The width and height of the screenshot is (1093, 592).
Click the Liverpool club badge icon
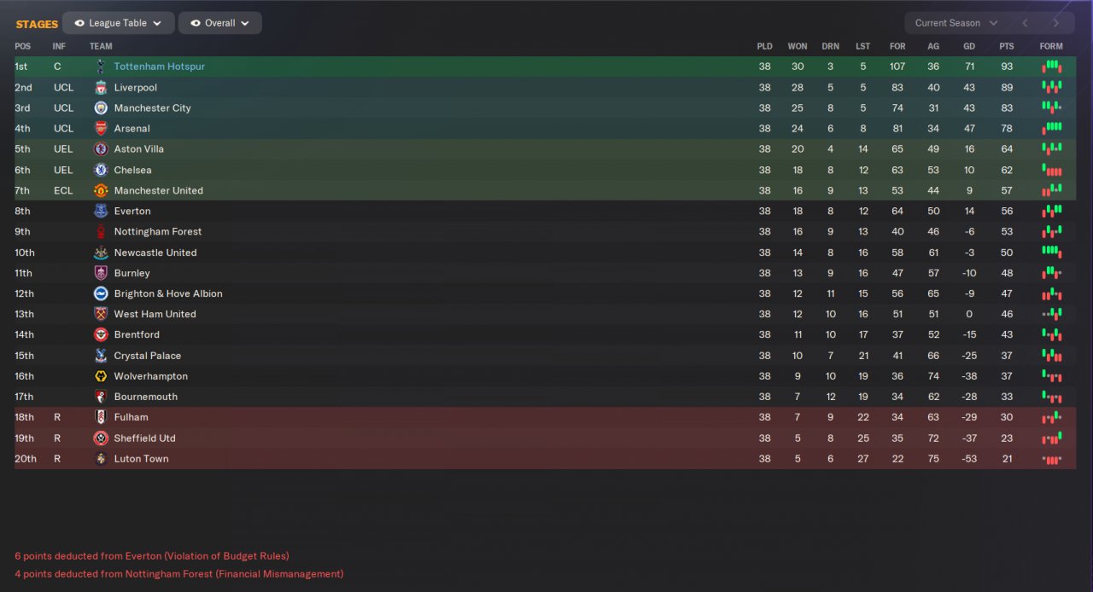101,87
